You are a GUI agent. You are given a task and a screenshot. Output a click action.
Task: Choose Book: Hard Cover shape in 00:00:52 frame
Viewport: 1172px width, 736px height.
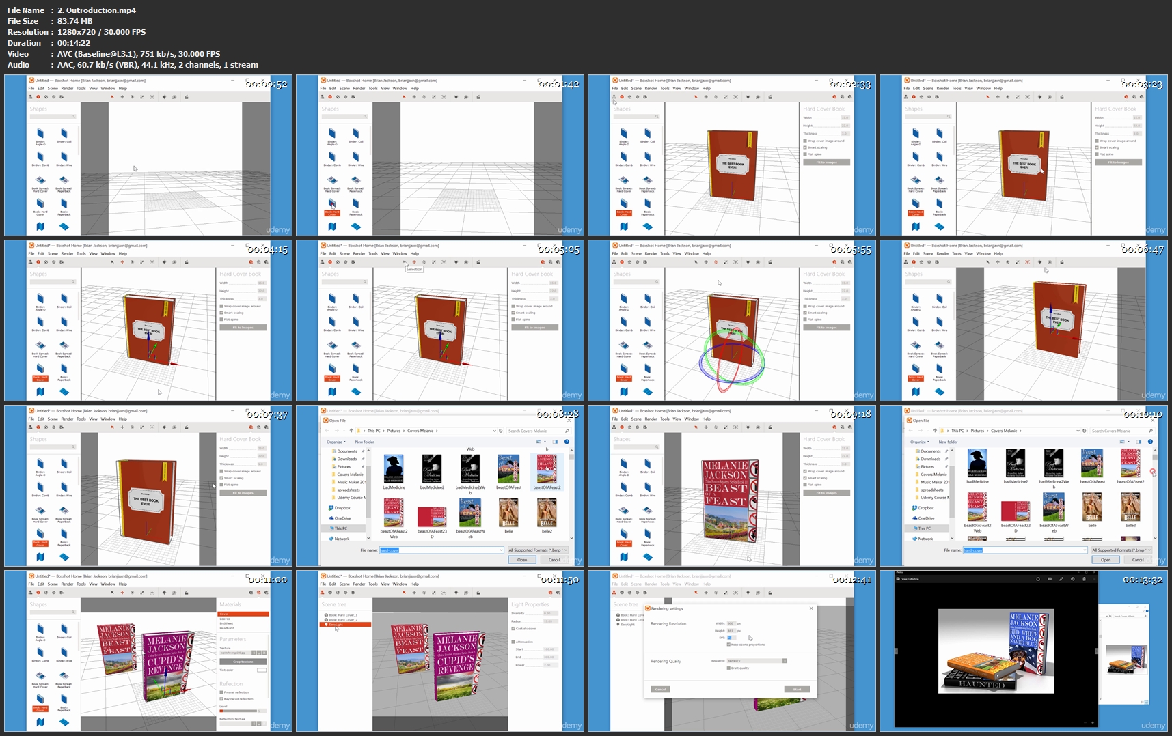point(40,208)
